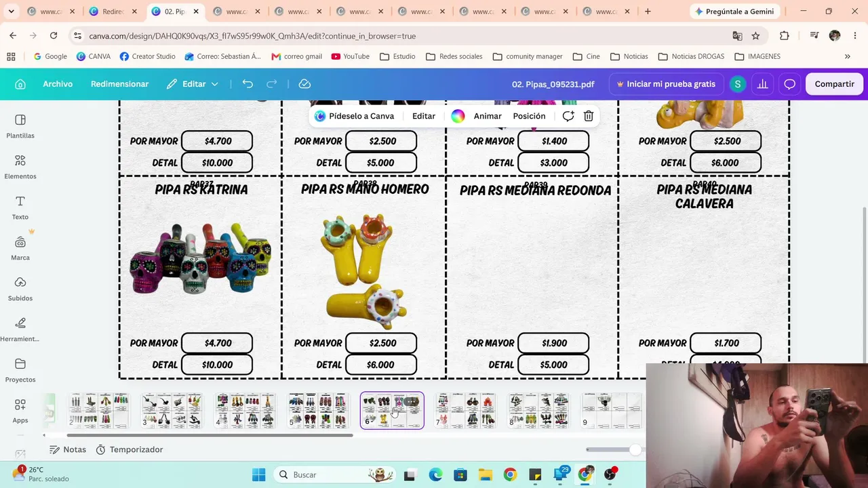This screenshot has height=488, width=868.
Task: Open the Subidos uploads panel
Action: click(20, 289)
